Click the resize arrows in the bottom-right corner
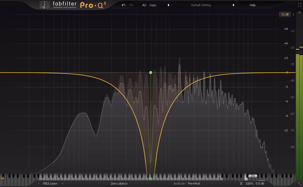Screen dimensions: 303x187 [300, 184]
